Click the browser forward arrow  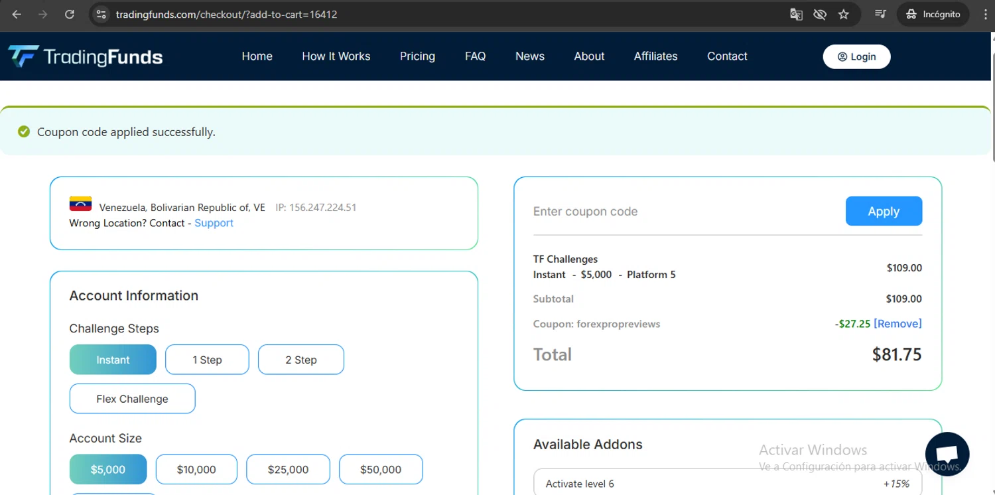pos(42,14)
